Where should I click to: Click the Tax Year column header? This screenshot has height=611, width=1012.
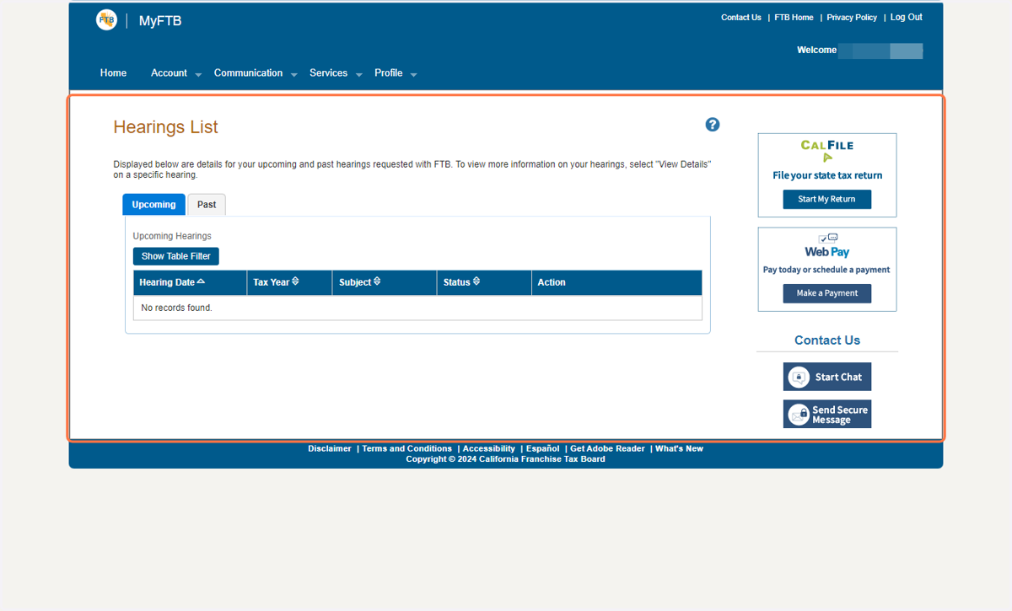click(x=289, y=282)
